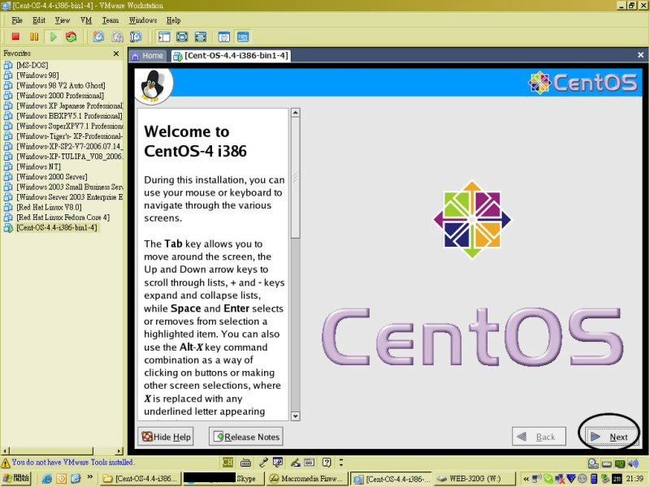Open the Edit menu
650x487 pixels.
39,20
